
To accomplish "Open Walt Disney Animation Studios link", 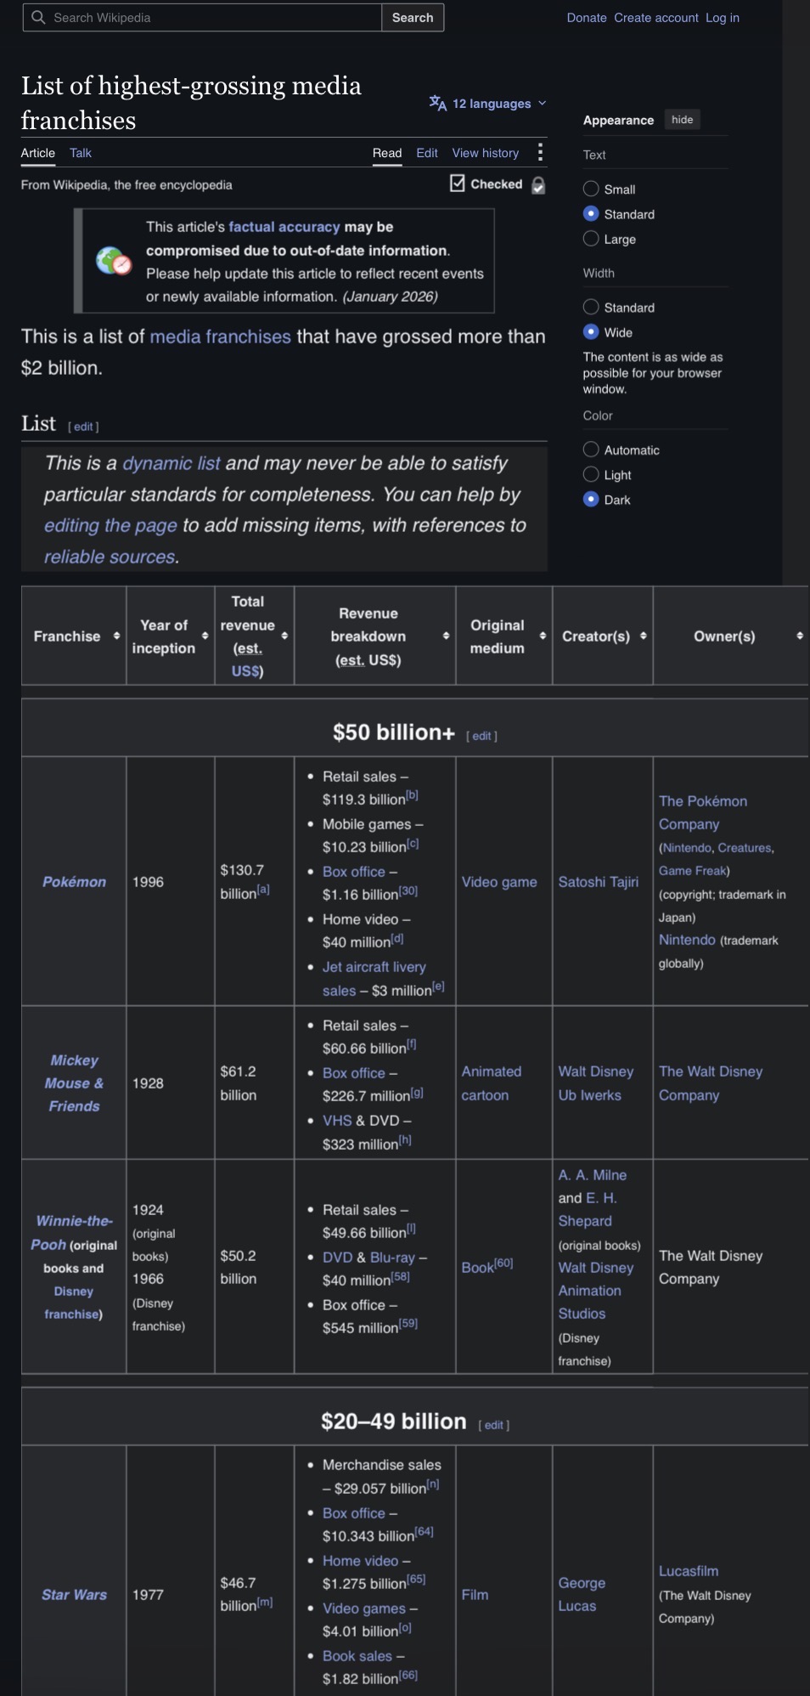I will click(596, 1291).
